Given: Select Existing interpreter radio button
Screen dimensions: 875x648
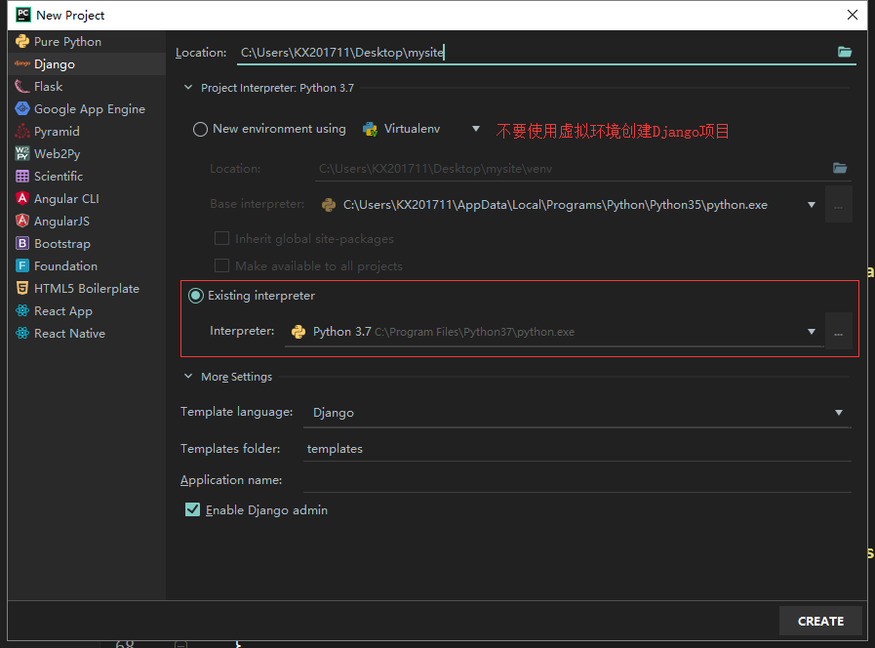Looking at the screenshot, I should coord(195,296).
